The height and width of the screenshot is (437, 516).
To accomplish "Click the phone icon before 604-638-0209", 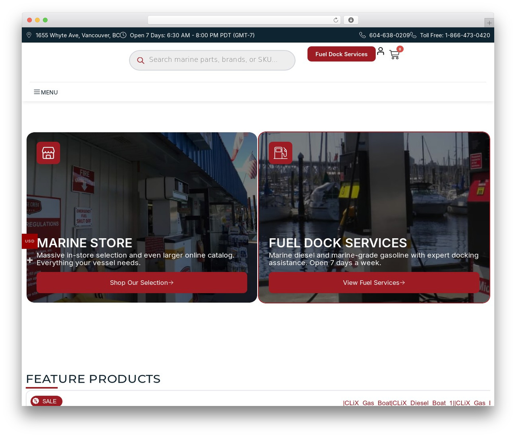I will [x=362, y=35].
